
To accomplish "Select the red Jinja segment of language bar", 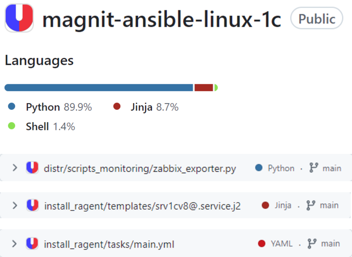I will (x=204, y=87).
